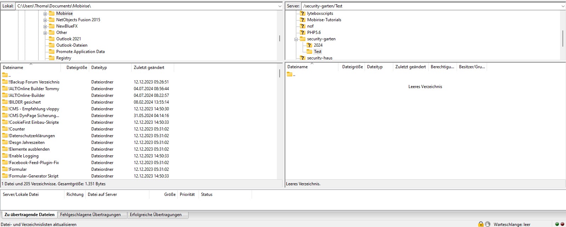The height and width of the screenshot is (227, 566).
Task: Click the green activity indicator light
Action: pyautogui.click(x=557, y=224)
